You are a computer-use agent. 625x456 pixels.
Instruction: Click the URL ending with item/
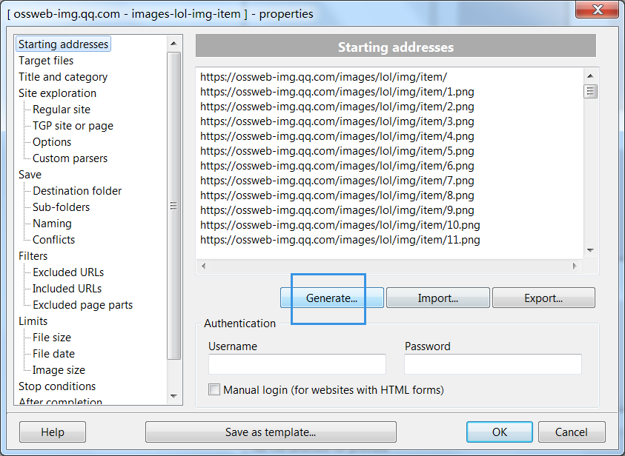point(324,77)
